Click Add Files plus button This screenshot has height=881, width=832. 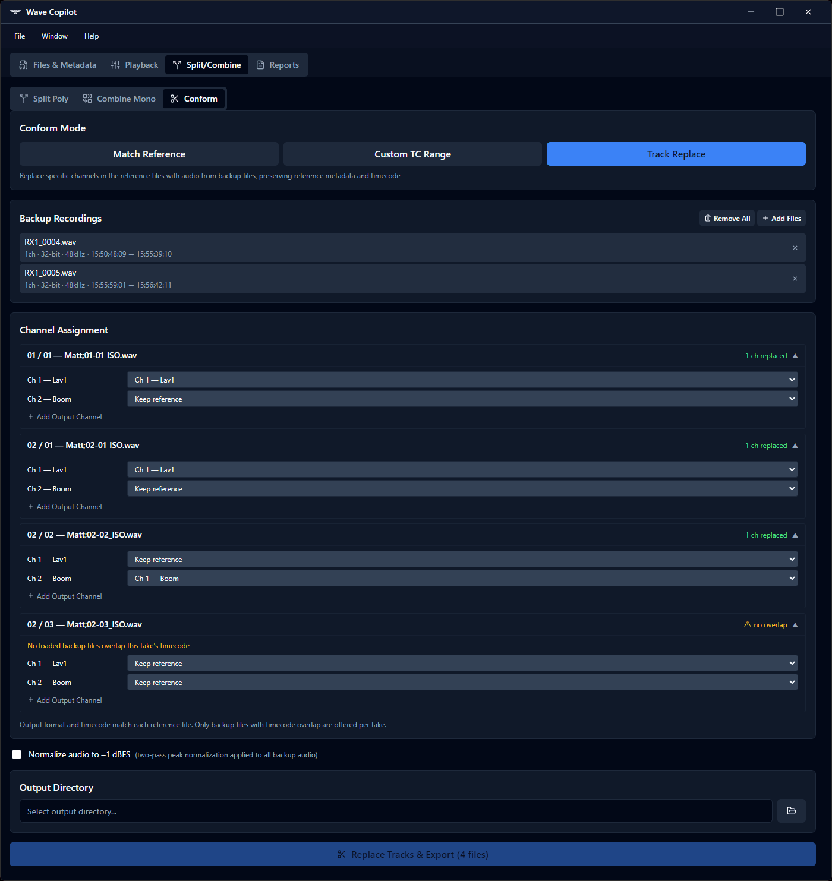point(781,219)
